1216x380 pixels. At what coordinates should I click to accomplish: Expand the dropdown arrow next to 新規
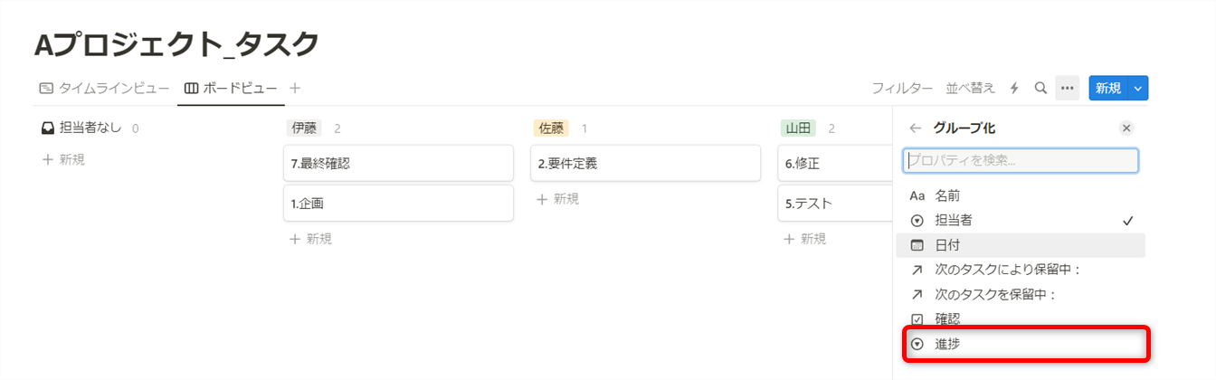pos(1138,88)
